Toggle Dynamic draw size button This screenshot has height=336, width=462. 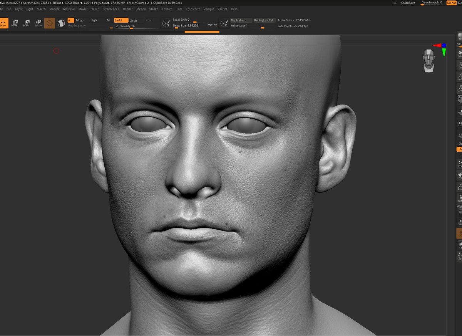(x=213, y=25)
